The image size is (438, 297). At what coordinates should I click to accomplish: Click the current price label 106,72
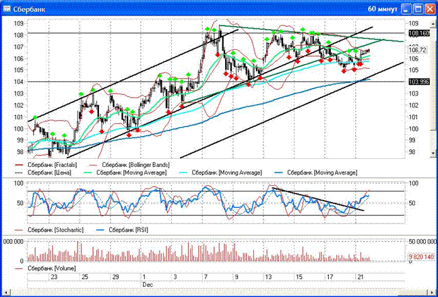click(x=417, y=51)
